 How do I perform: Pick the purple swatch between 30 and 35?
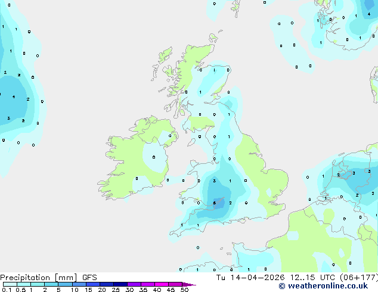(x=134, y=284)
